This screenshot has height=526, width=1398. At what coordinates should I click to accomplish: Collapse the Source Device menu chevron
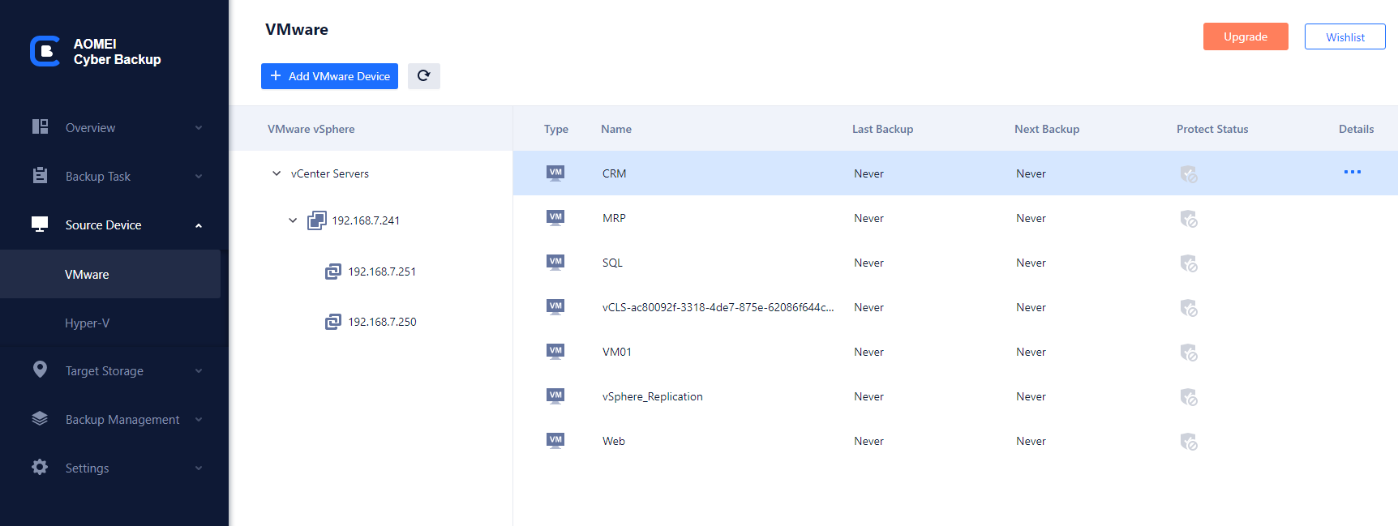[199, 225]
